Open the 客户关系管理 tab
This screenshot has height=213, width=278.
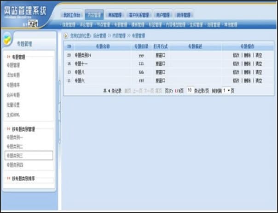click(139, 15)
